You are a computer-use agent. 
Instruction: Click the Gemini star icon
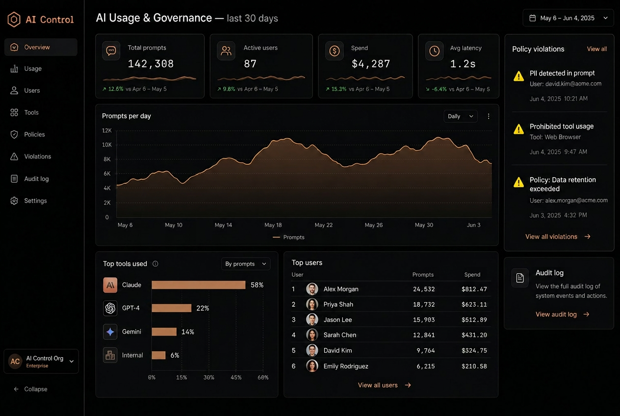pos(110,332)
